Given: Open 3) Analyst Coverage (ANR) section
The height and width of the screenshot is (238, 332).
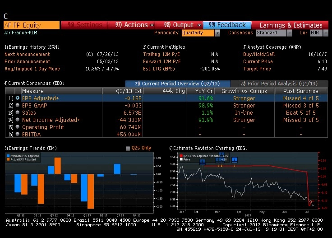Looking at the screenshot, I should 272,47.
